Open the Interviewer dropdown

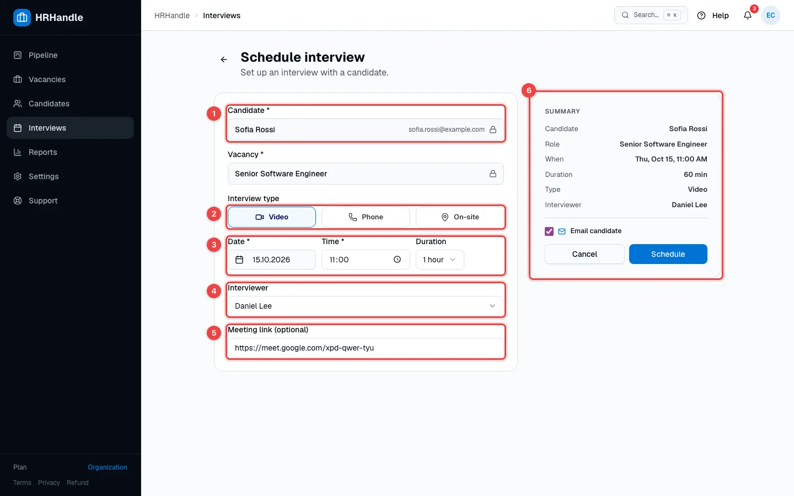[366, 306]
